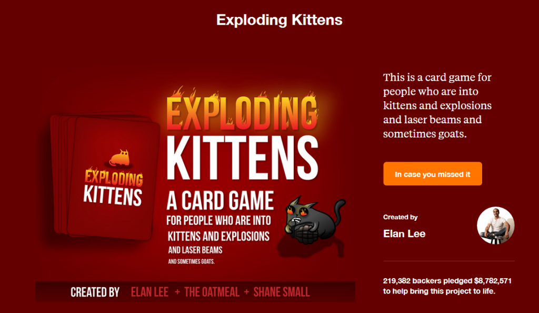This screenshot has width=539, height=313.
Task: Click the "Created by" label
Action: click(x=400, y=217)
